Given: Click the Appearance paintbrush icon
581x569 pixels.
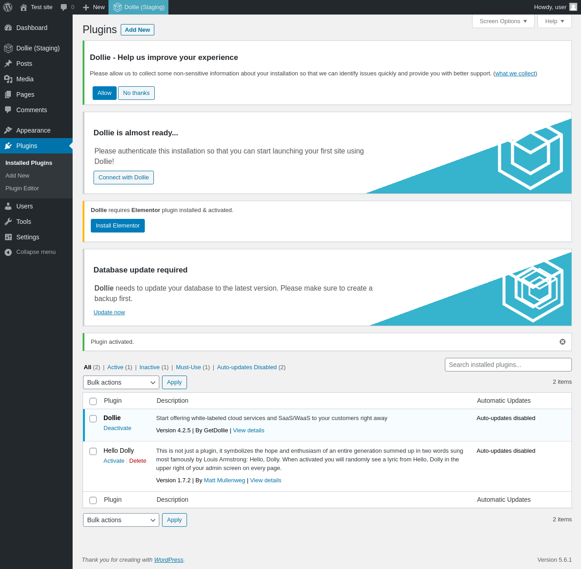Looking at the screenshot, I should (8, 130).
